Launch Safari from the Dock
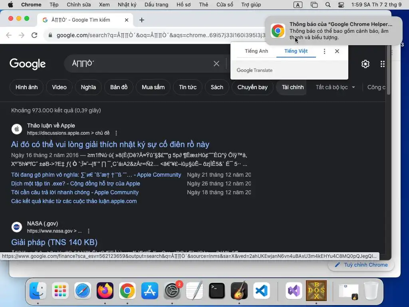Viewport: 409px width, 307px height. [83, 291]
